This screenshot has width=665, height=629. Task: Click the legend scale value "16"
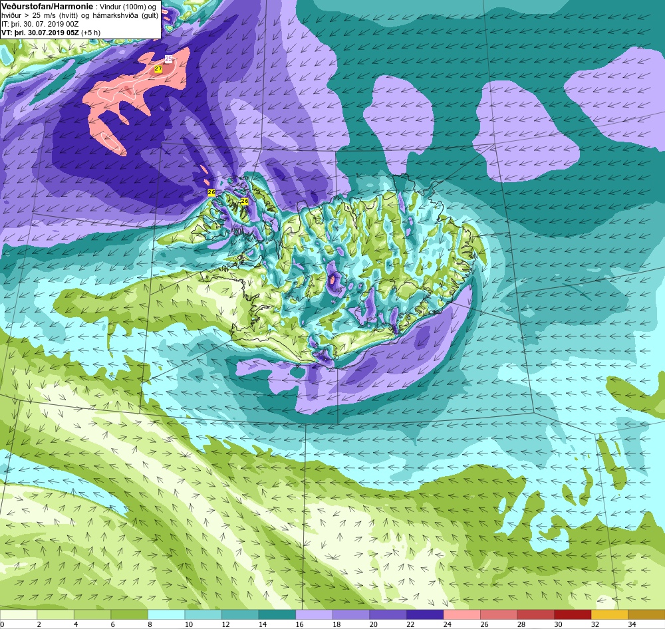[299, 624]
